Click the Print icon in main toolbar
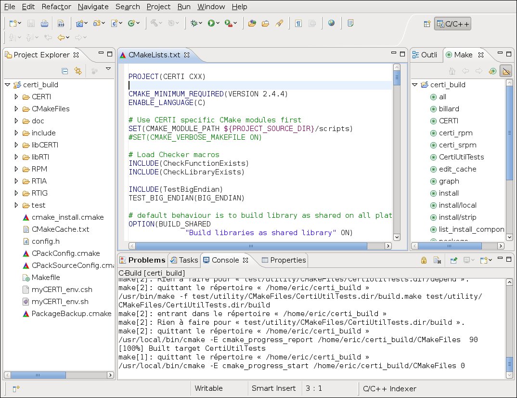517x398 pixels. coord(44,23)
